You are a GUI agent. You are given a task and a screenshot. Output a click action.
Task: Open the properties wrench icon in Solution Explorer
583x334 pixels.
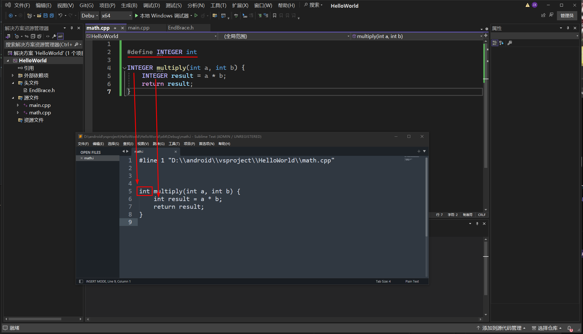54,36
